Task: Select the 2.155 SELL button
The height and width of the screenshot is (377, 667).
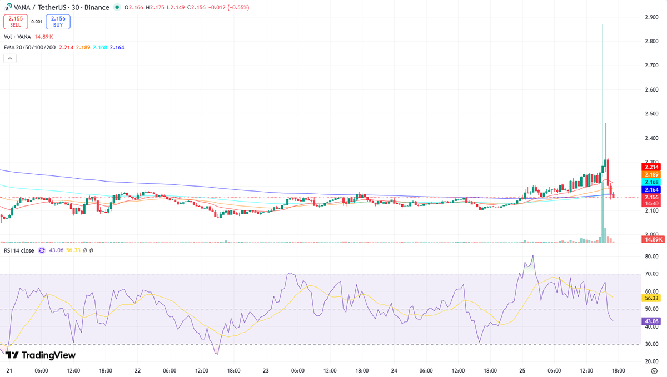Action: [x=16, y=22]
